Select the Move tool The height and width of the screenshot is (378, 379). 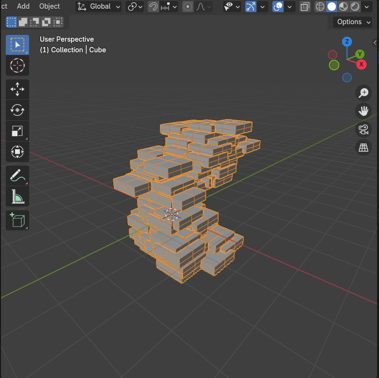point(17,89)
